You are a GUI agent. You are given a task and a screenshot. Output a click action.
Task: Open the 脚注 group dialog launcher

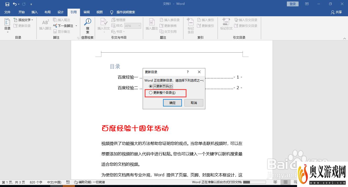78,38
